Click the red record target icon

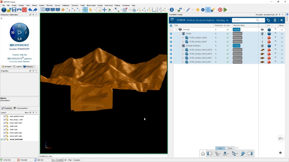pos(220,10)
